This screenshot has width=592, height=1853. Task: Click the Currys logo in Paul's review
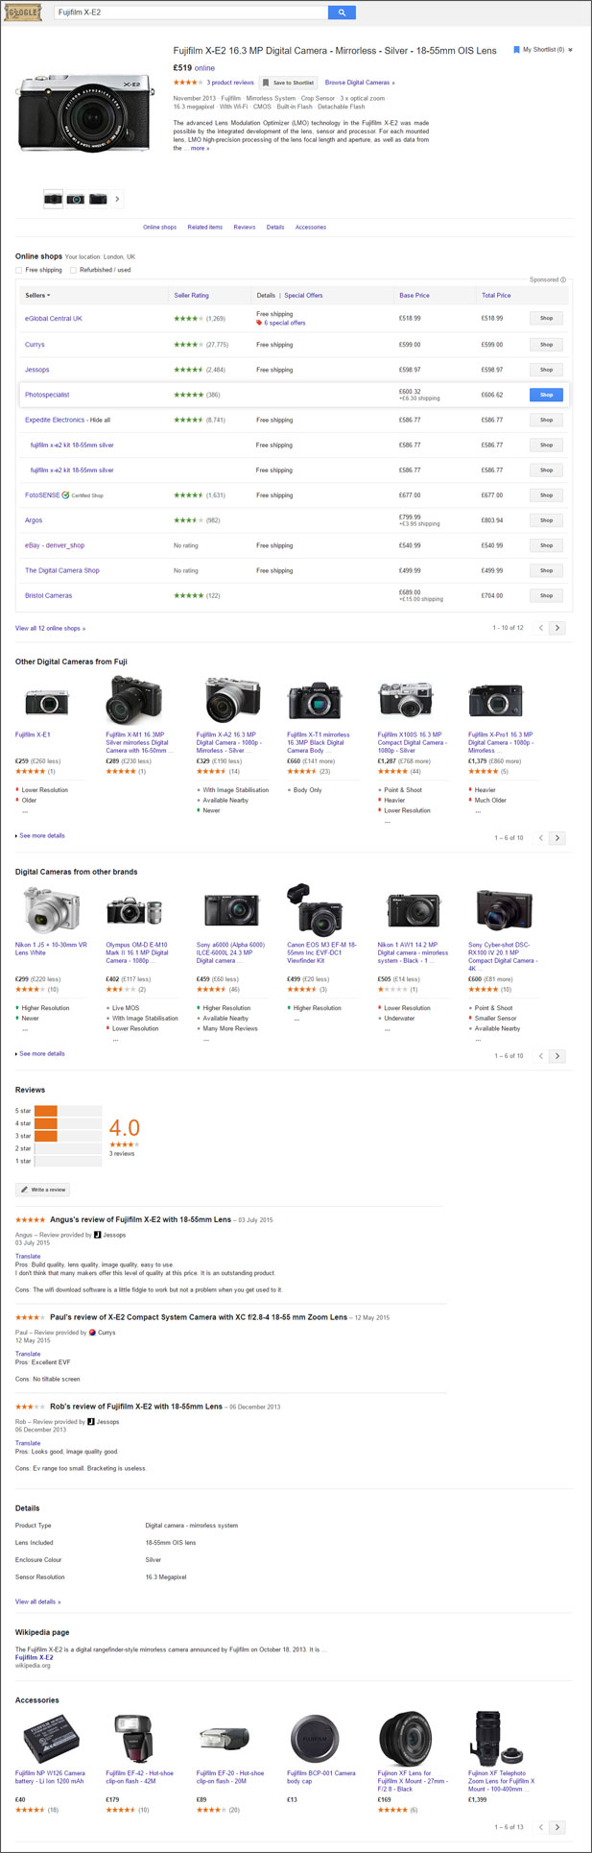pos(92,1333)
